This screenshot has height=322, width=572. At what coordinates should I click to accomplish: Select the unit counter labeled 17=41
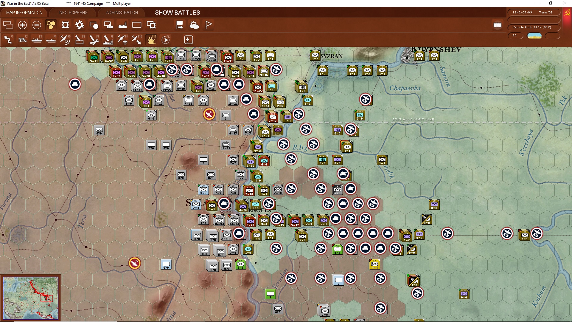click(x=212, y=56)
